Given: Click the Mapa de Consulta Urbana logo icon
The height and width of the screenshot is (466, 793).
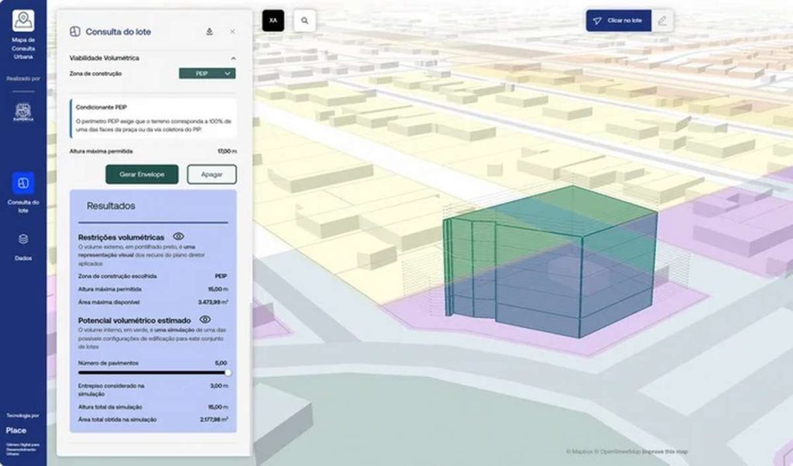Looking at the screenshot, I should point(23,20).
